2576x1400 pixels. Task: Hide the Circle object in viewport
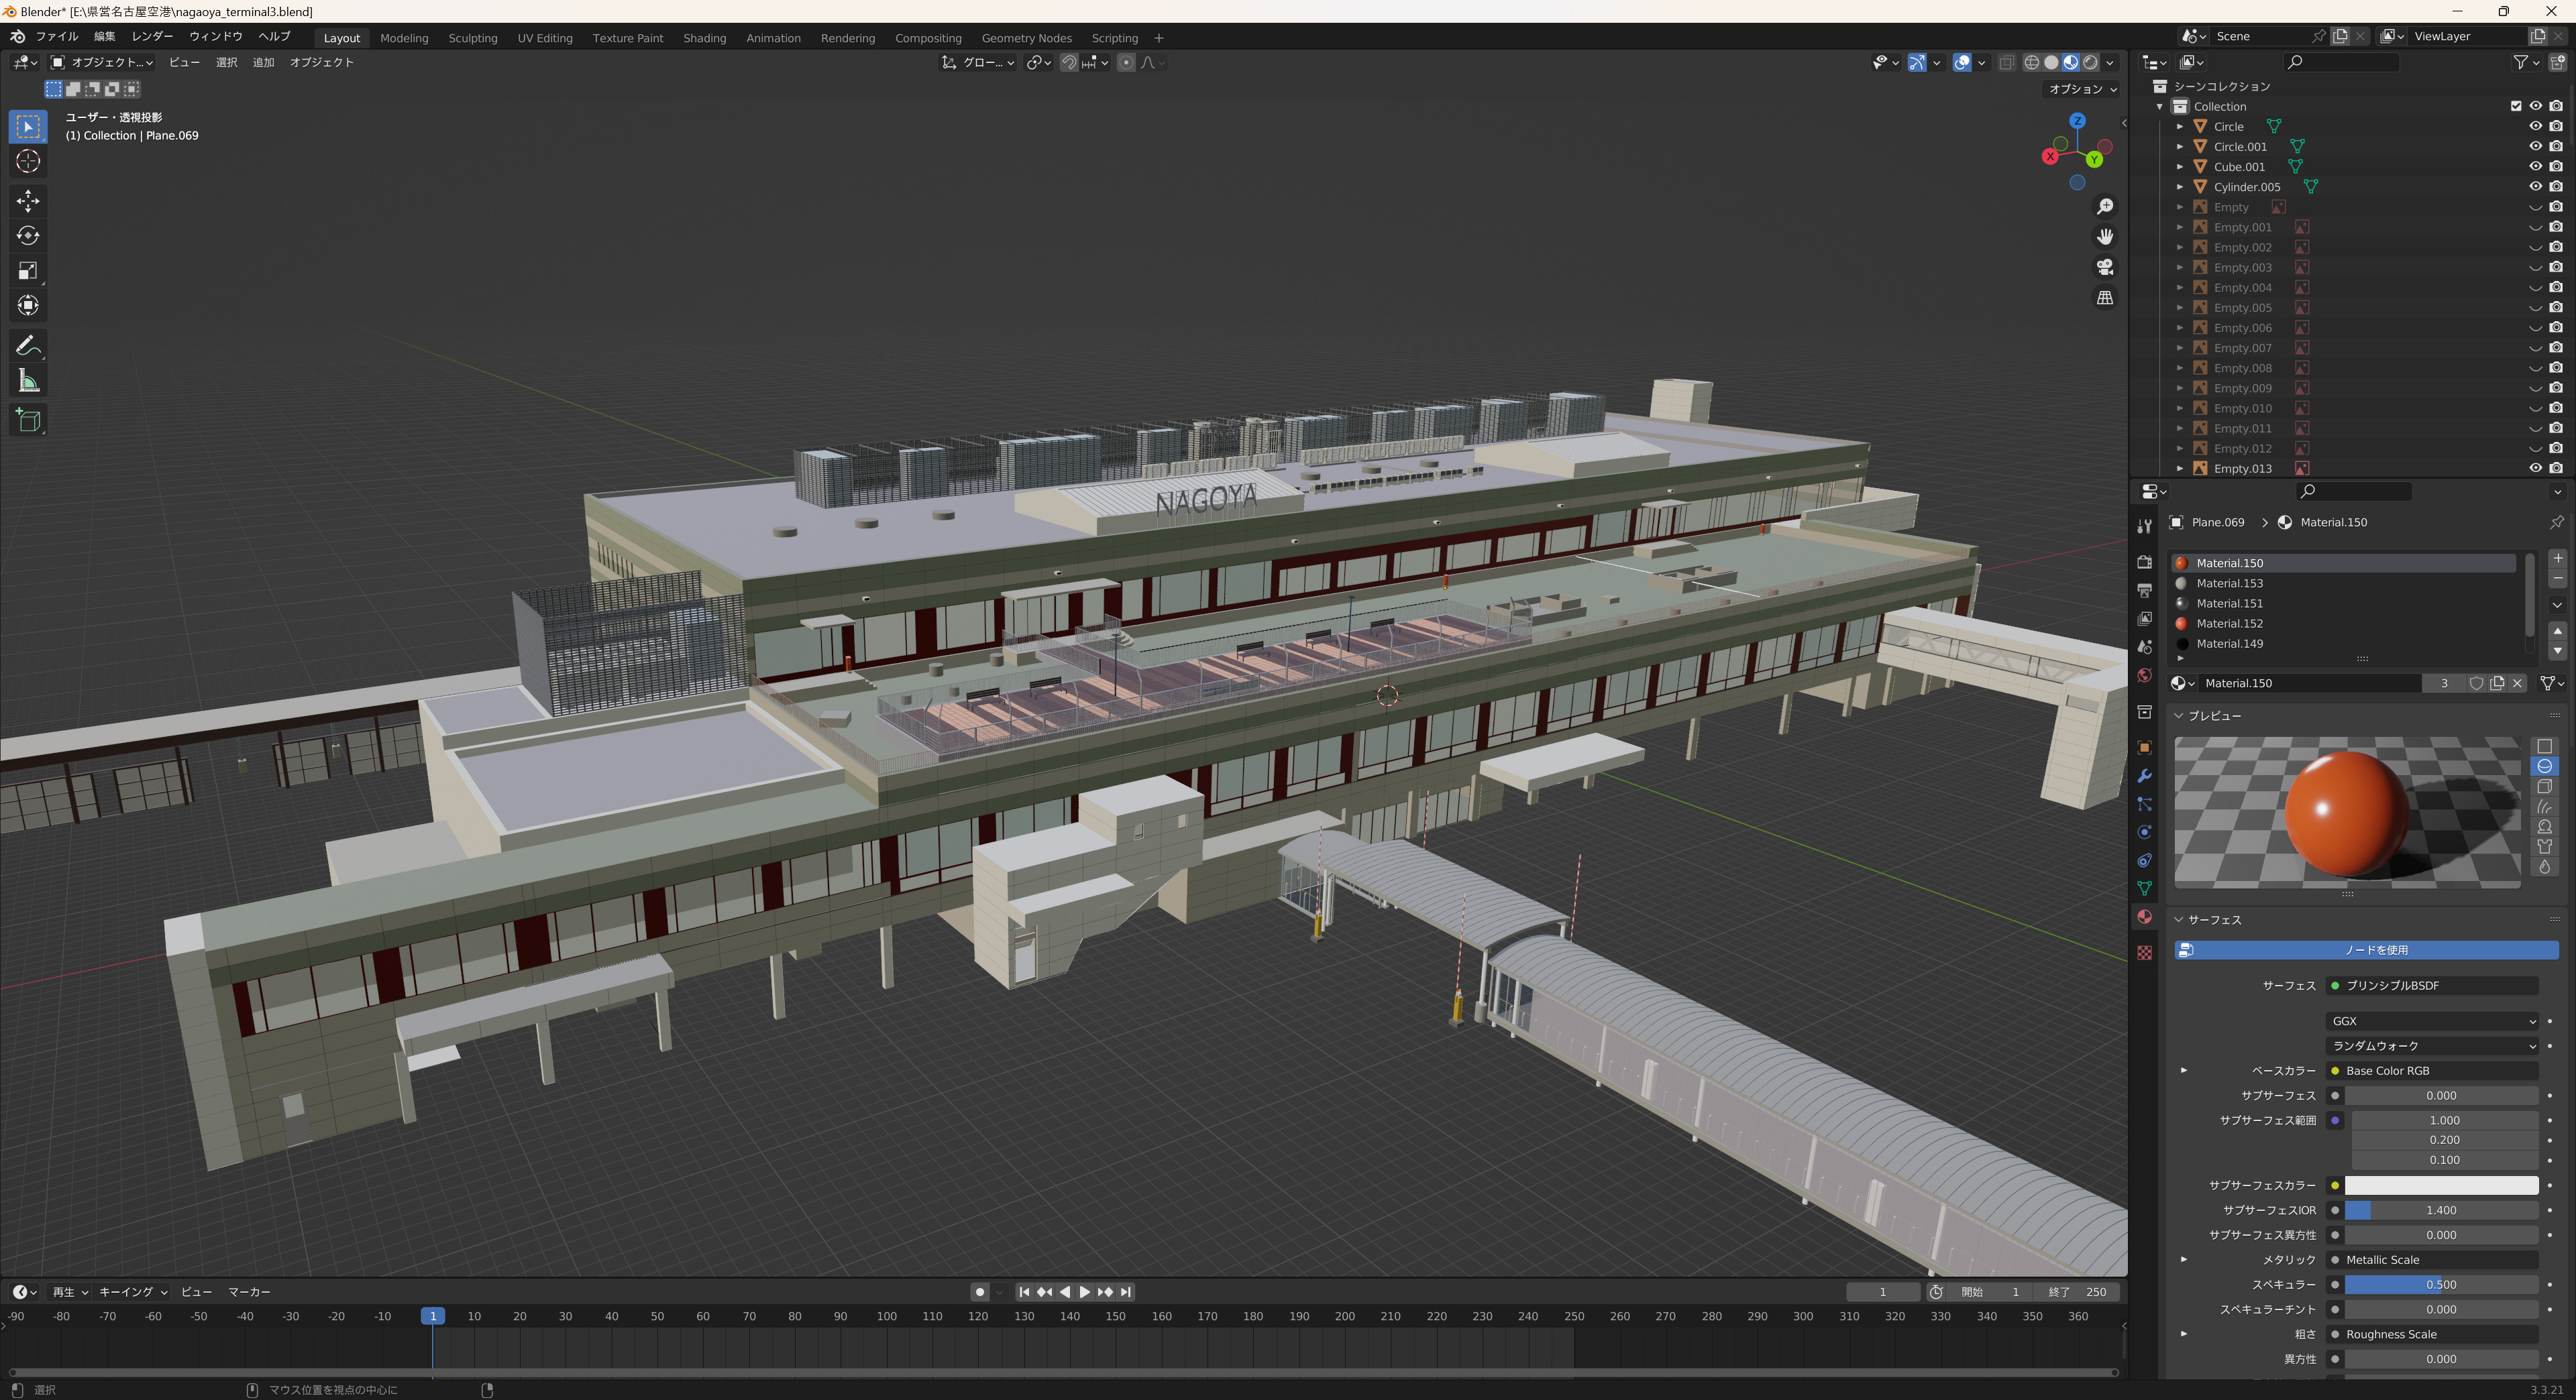pos(2535,126)
